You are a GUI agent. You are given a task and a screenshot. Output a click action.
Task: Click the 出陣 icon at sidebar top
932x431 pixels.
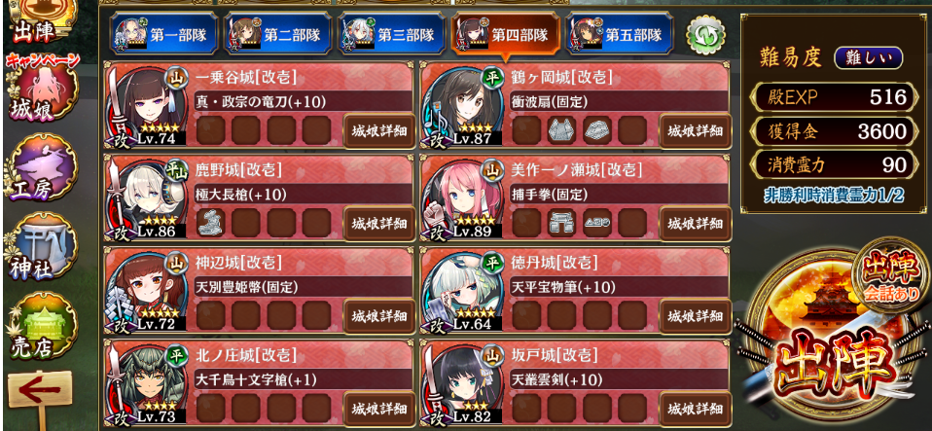pyautogui.click(x=41, y=20)
